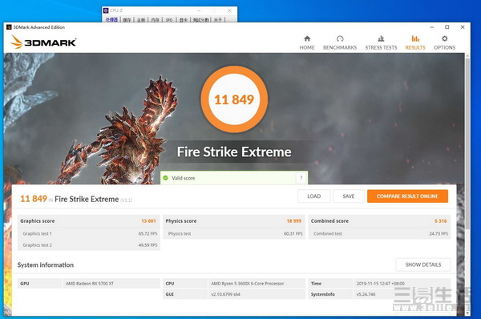
Task: Click the Graphics test 2 row
Action: 89,245
